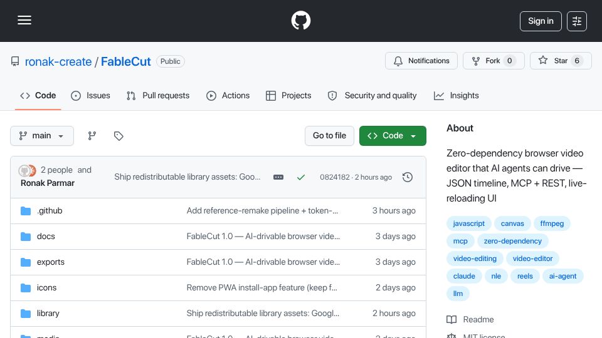
Task: Click the exports row FableCut 1.0 commit message
Action: (x=263, y=262)
